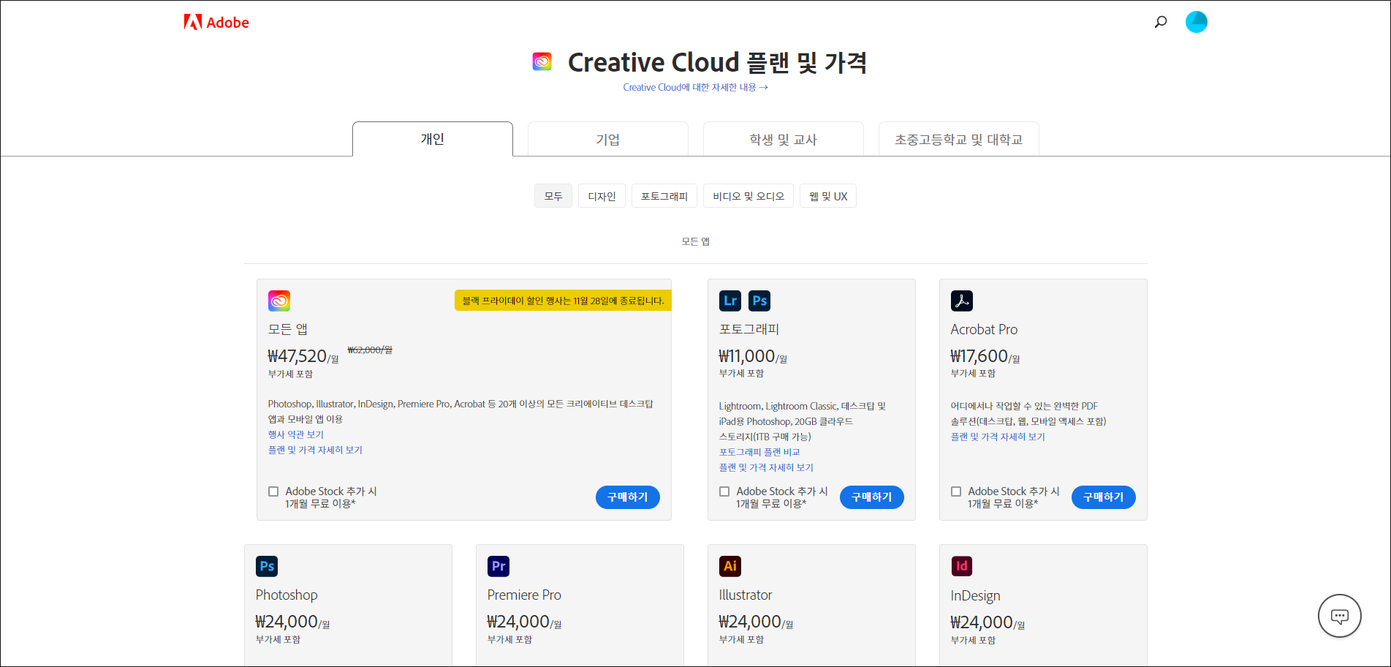Filter by 디자인
1391x667 pixels.
602,196
